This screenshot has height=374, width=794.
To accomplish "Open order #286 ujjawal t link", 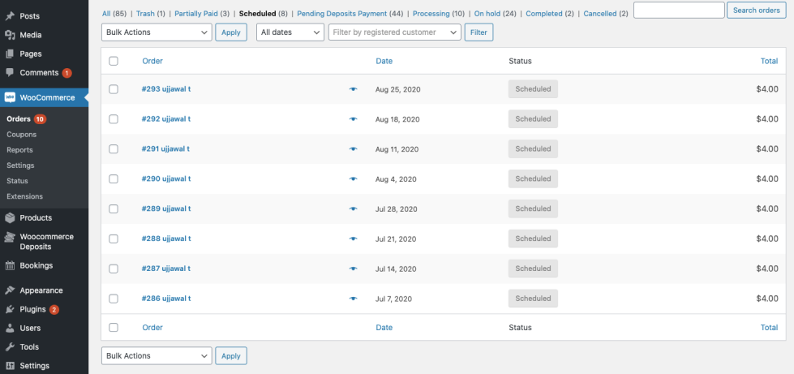I will [x=166, y=299].
